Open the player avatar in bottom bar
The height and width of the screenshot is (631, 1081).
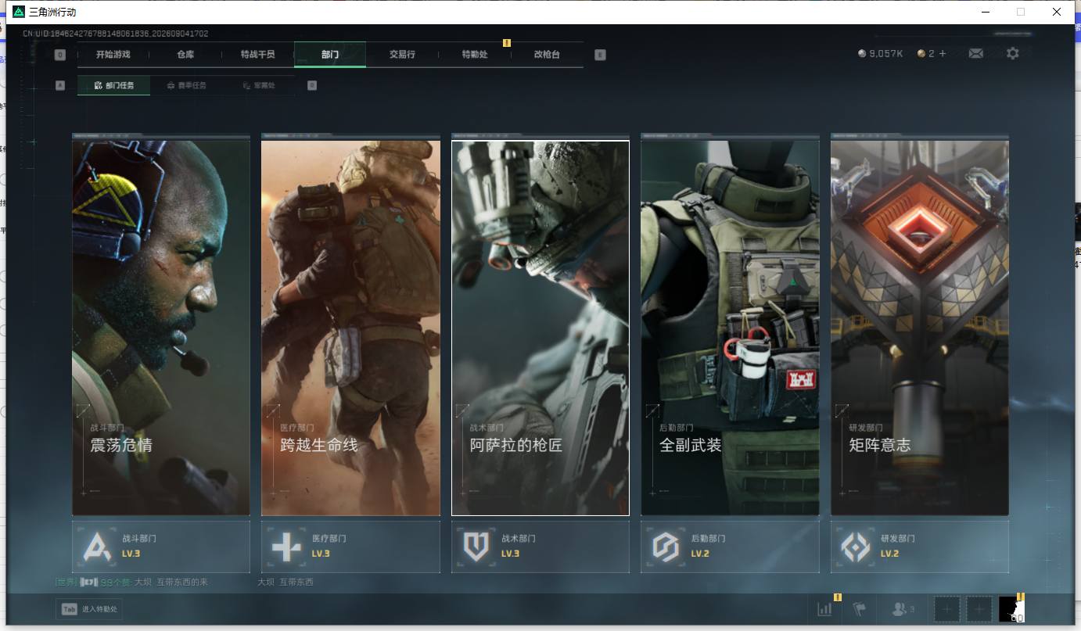coord(1011,609)
